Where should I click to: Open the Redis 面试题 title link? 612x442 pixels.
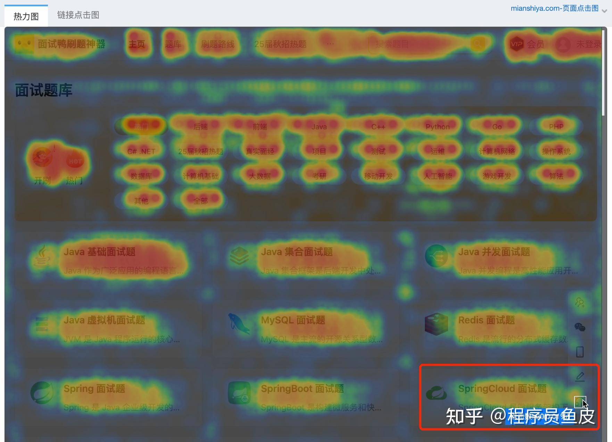click(x=487, y=320)
